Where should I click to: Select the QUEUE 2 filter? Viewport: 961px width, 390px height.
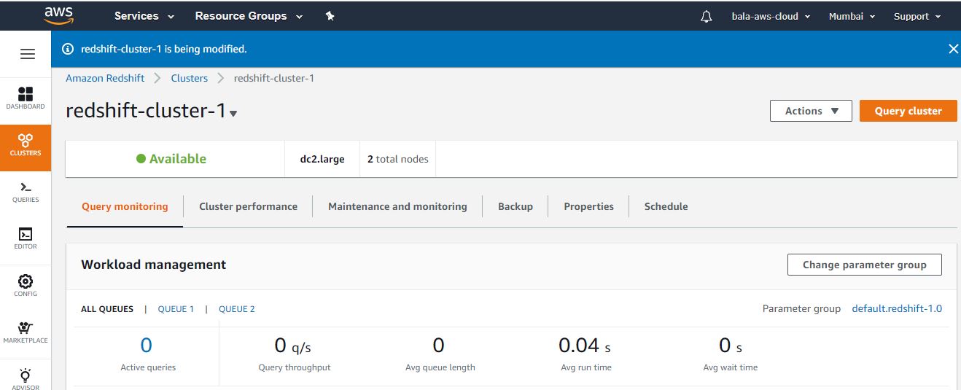point(237,309)
